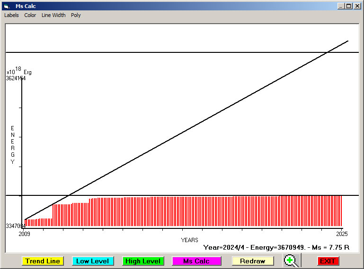Click the magnifier zoom-in icon
Screen dimensions: 364x269
pyautogui.click(x=291, y=261)
